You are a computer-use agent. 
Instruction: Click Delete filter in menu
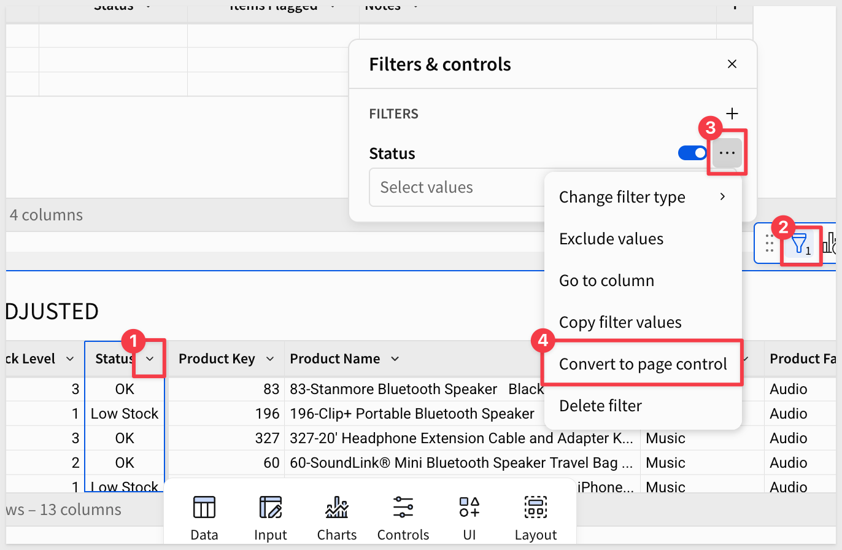pos(600,406)
